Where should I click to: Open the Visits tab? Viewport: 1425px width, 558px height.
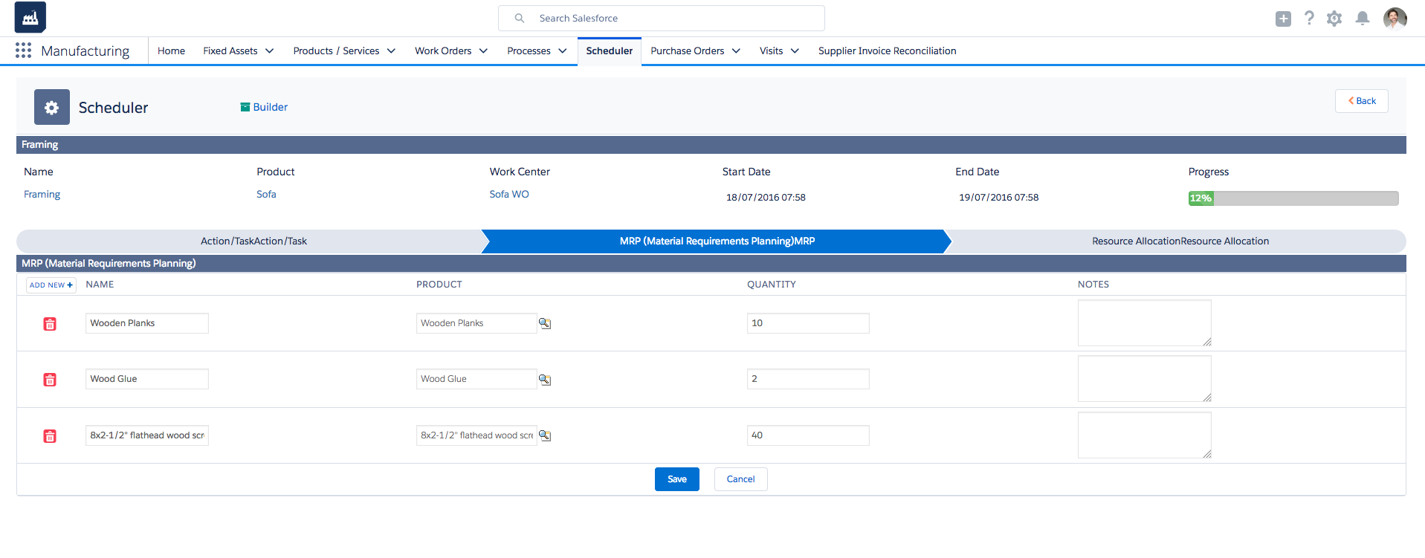771,51
